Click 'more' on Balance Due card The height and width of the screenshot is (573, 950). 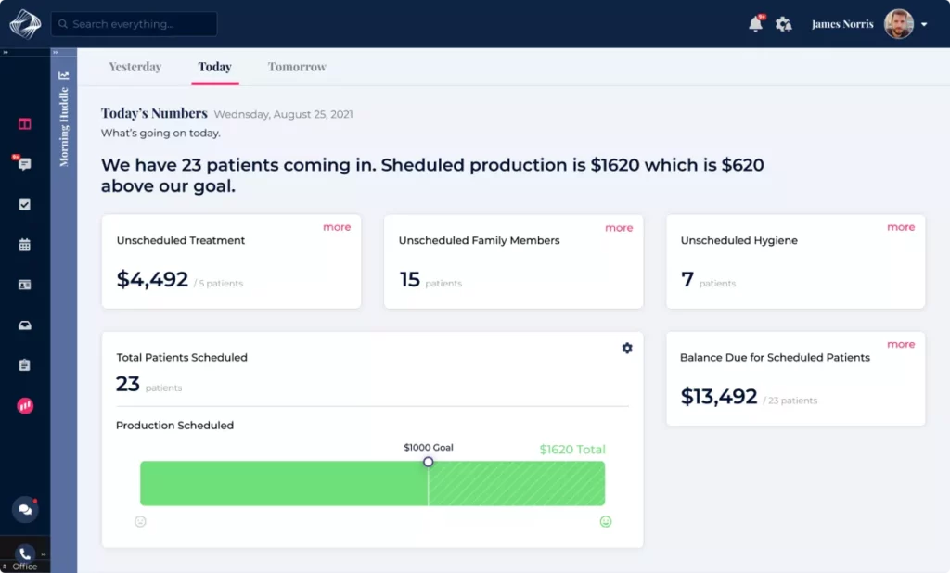point(900,344)
